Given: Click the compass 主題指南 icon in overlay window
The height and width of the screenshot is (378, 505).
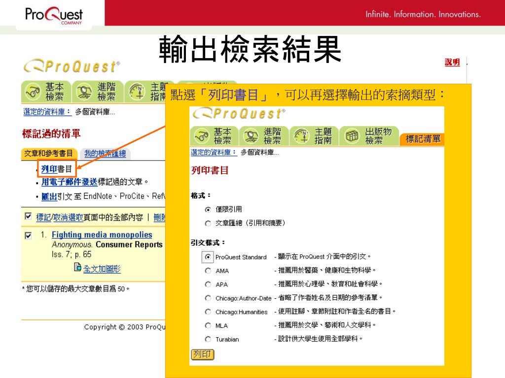Looking at the screenshot, I should pyautogui.click(x=301, y=136).
